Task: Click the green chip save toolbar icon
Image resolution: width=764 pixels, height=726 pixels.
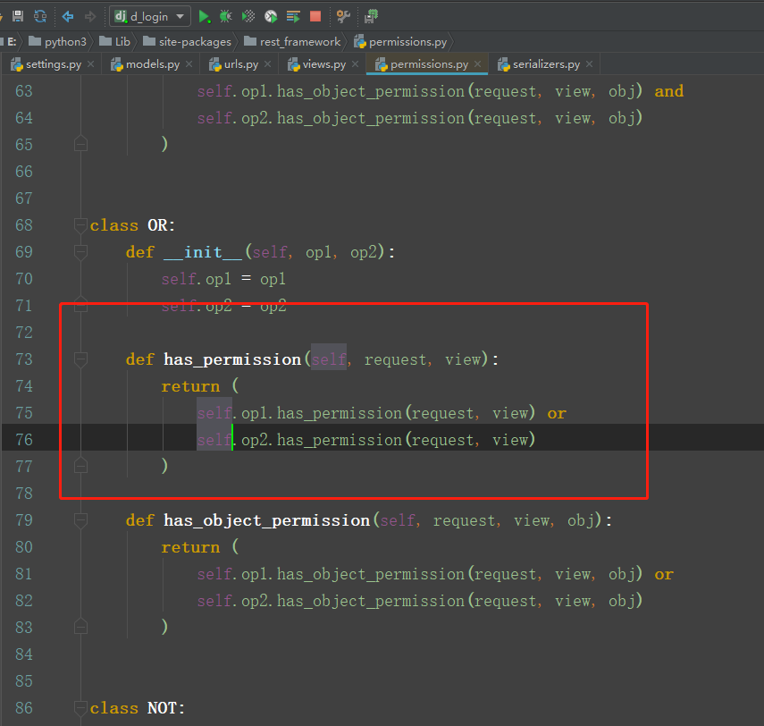Action: click(372, 17)
